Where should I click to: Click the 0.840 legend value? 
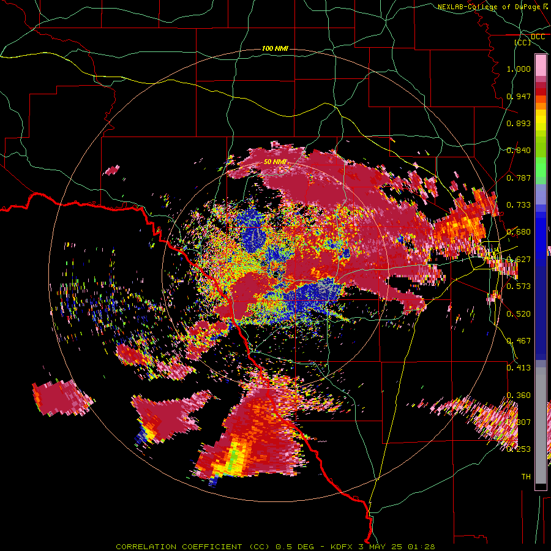[519, 151]
